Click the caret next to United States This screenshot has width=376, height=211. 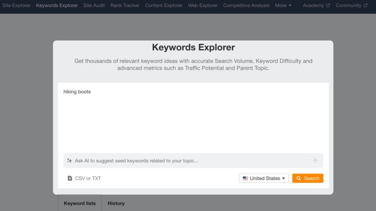tap(283, 178)
